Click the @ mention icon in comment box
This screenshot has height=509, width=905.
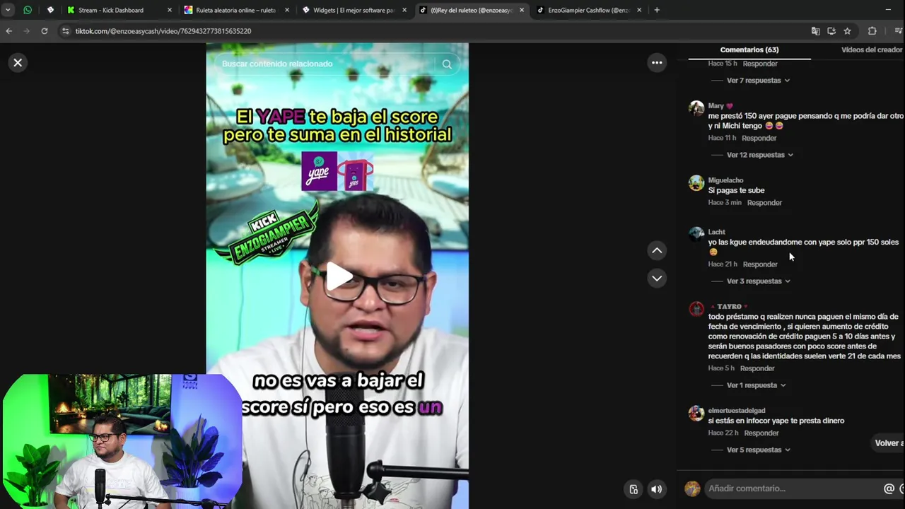click(889, 488)
